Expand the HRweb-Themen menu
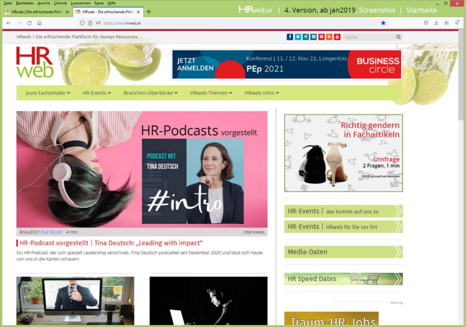The width and height of the screenshot is (466, 327). (211, 93)
